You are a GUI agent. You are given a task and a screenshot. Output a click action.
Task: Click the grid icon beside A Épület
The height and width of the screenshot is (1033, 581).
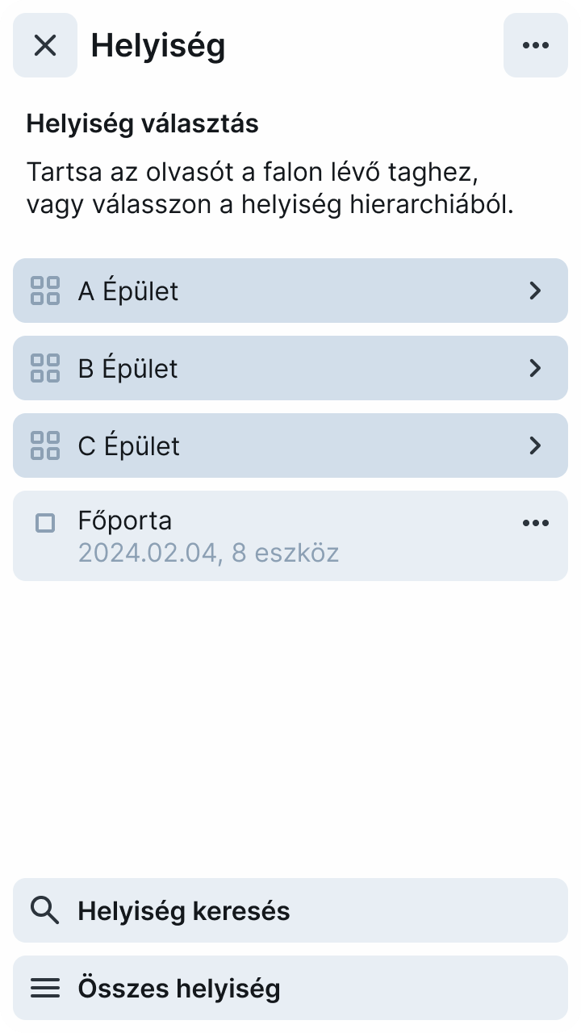(45, 291)
